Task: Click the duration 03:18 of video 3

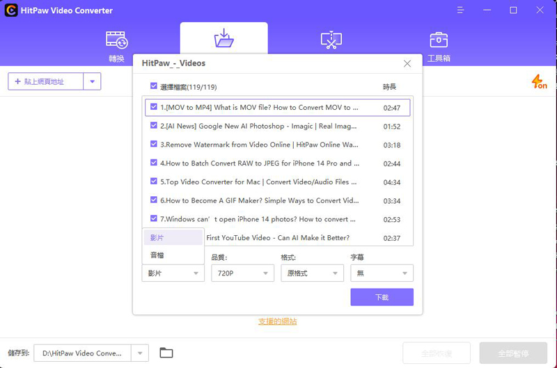Action: [392, 145]
